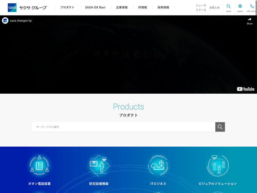Click the phone contact icon
The width and height of the screenshot is (257, 193).
click(x=252, y=7)
